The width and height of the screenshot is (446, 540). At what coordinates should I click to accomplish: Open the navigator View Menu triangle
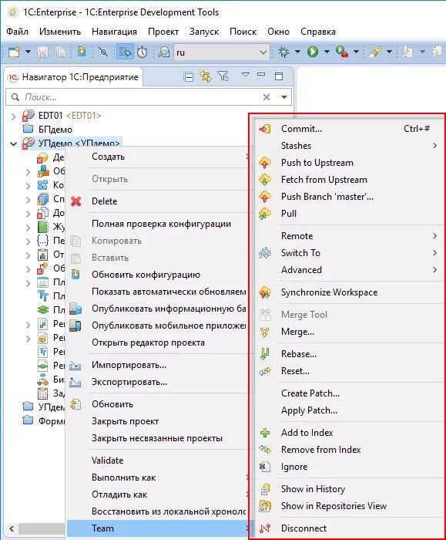tap(245, 74)
